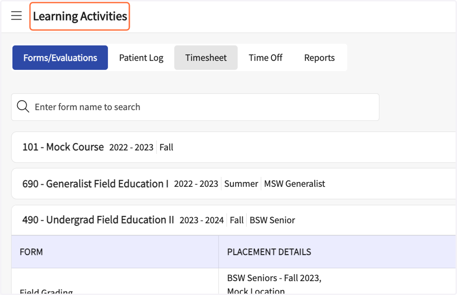Screen dimensions: 457x295
Task: Click the MSW Generalist label
Action: pos(295,184)
